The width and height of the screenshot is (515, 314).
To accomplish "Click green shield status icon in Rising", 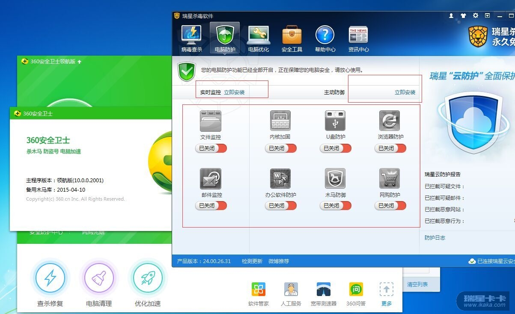I will click(187, 71).
